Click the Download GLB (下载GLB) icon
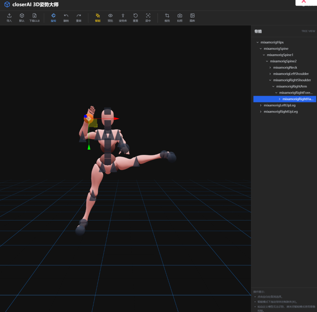317x312 pixels. tap(34, 17)
